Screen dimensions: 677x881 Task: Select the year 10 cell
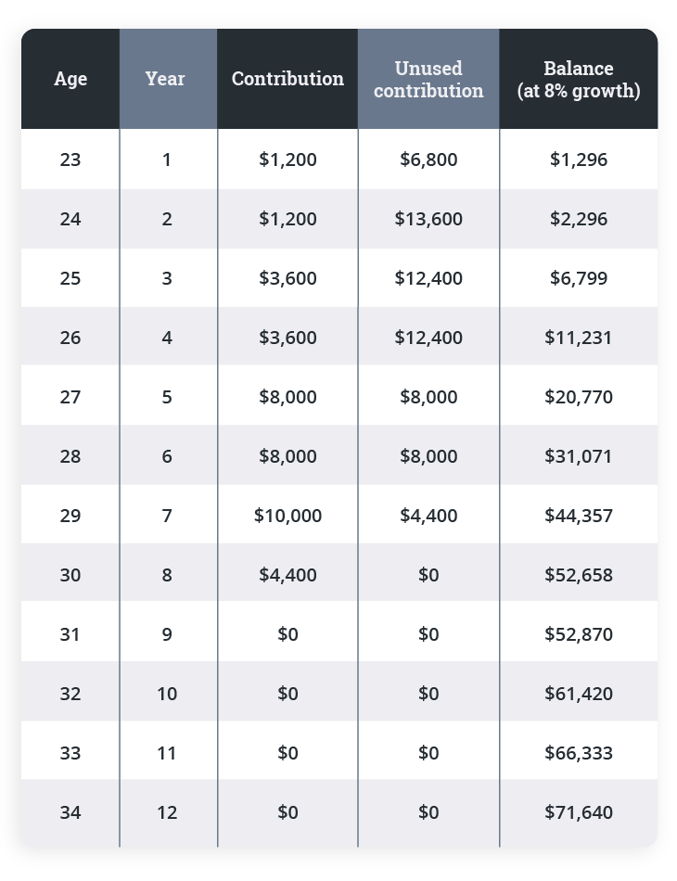tap(167, 694)
